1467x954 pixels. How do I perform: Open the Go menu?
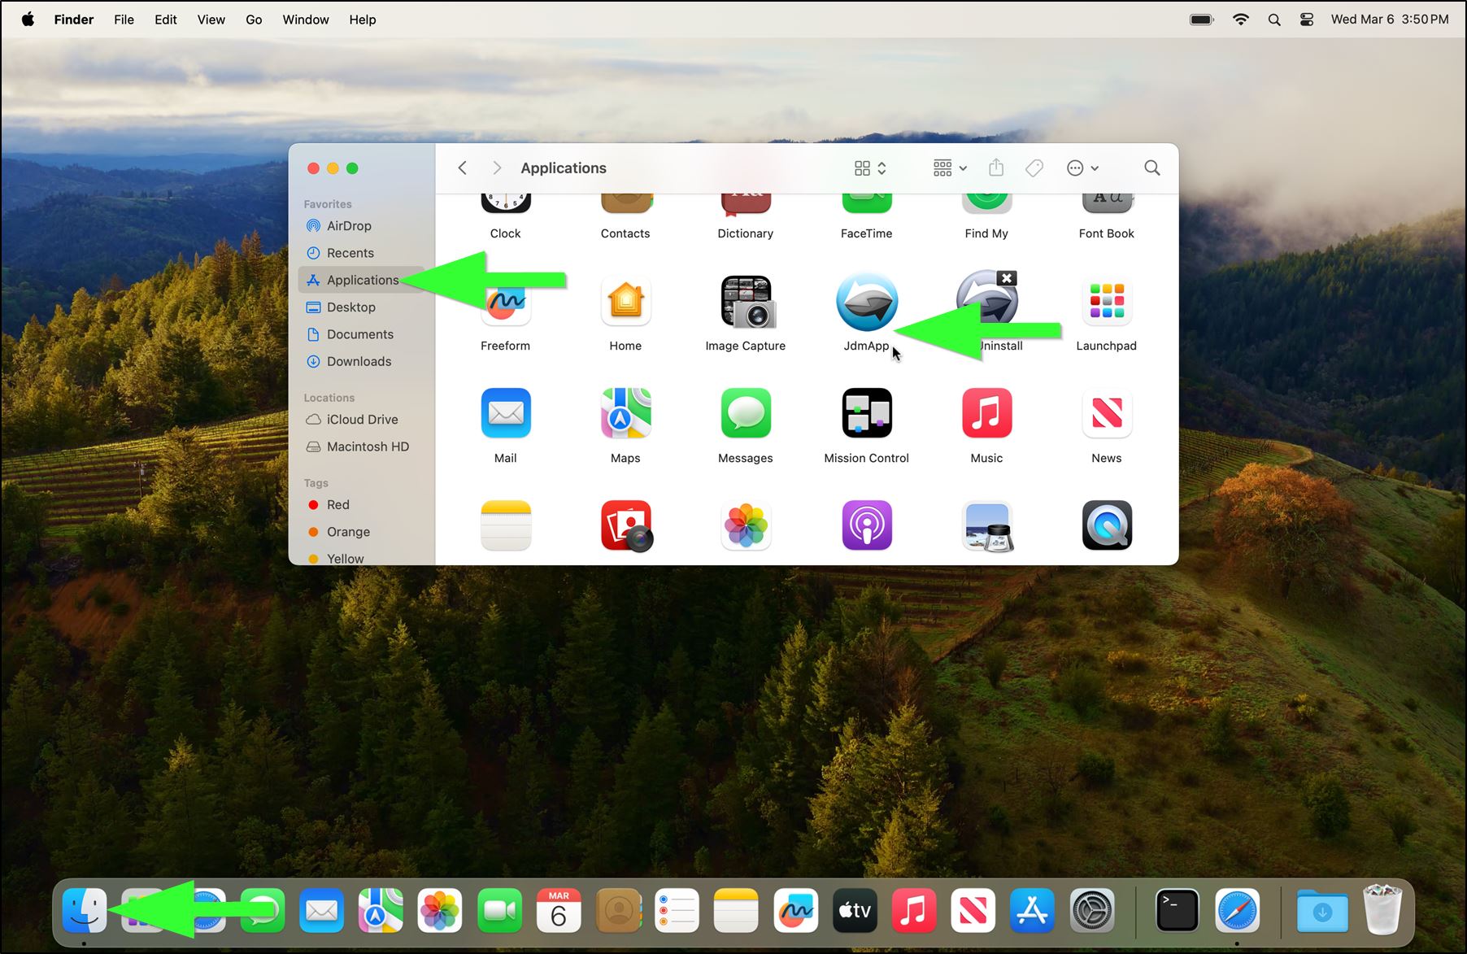click(254, 20)
